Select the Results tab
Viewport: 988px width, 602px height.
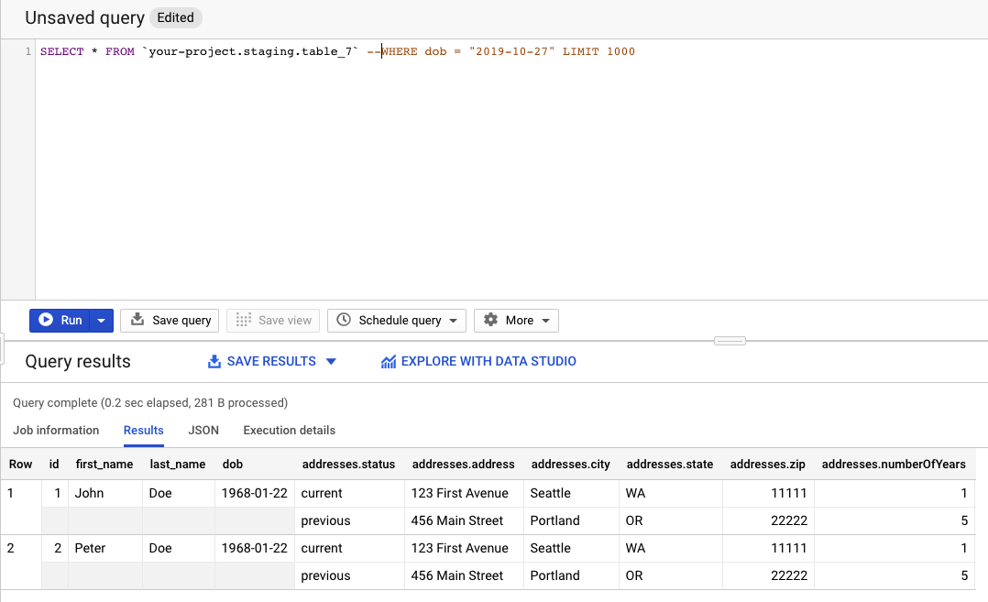pyautogui.click(x=143, y=430)
